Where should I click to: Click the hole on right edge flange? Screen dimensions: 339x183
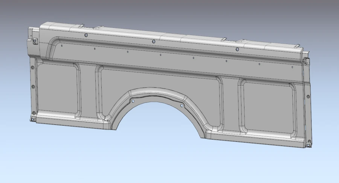[308, 96]
